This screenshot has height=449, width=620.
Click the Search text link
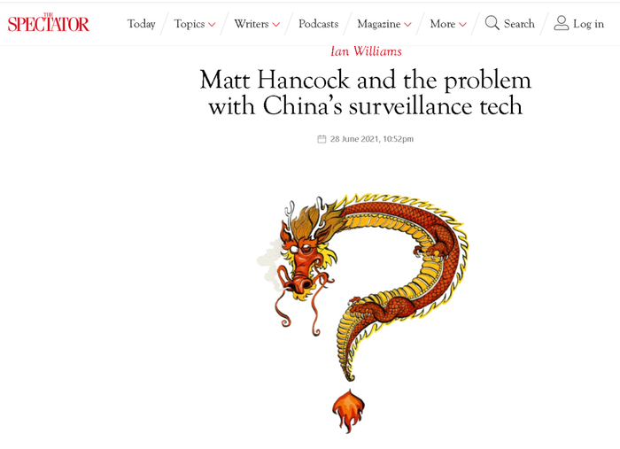point(519,24)
